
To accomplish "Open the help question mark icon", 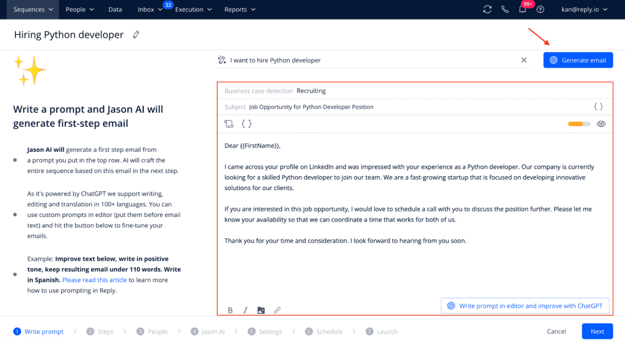I will tap(540, 9).
